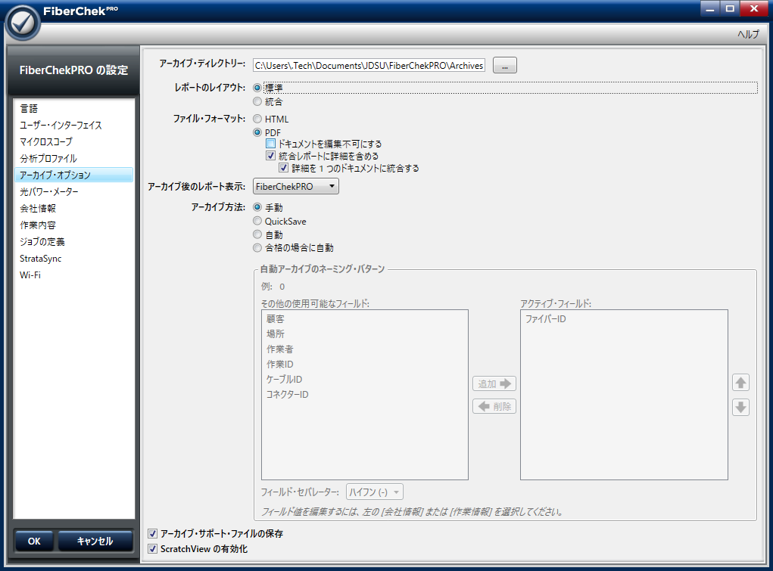Select 合格の場合に自動 archive method
The height and width of the screenshot is (571, 773).
(x=257, y=248)
